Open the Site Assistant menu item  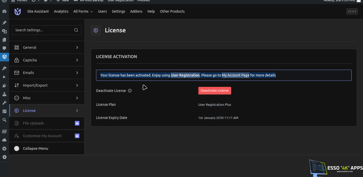(38, 11)
